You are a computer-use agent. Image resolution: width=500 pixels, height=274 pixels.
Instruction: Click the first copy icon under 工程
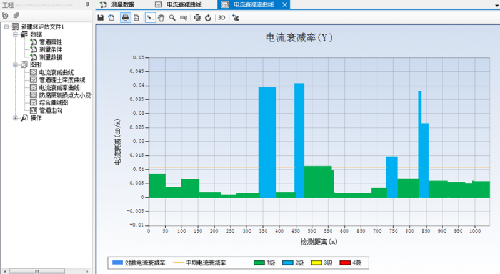pyautogui.click(x=5, y=16)
